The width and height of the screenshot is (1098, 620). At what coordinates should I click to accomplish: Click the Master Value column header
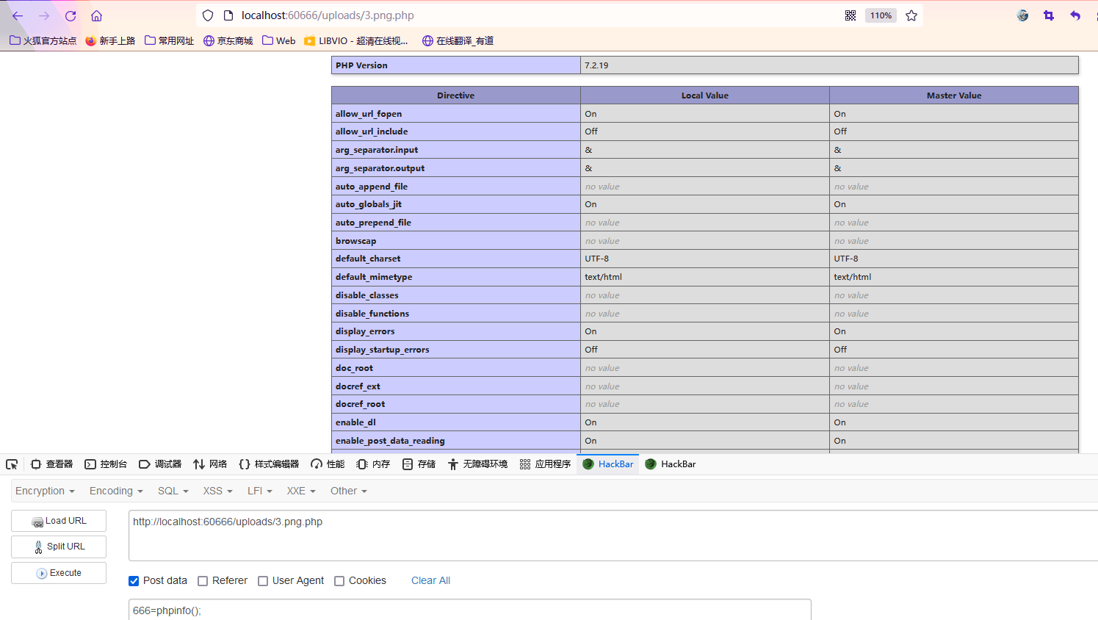pos(954,95)
